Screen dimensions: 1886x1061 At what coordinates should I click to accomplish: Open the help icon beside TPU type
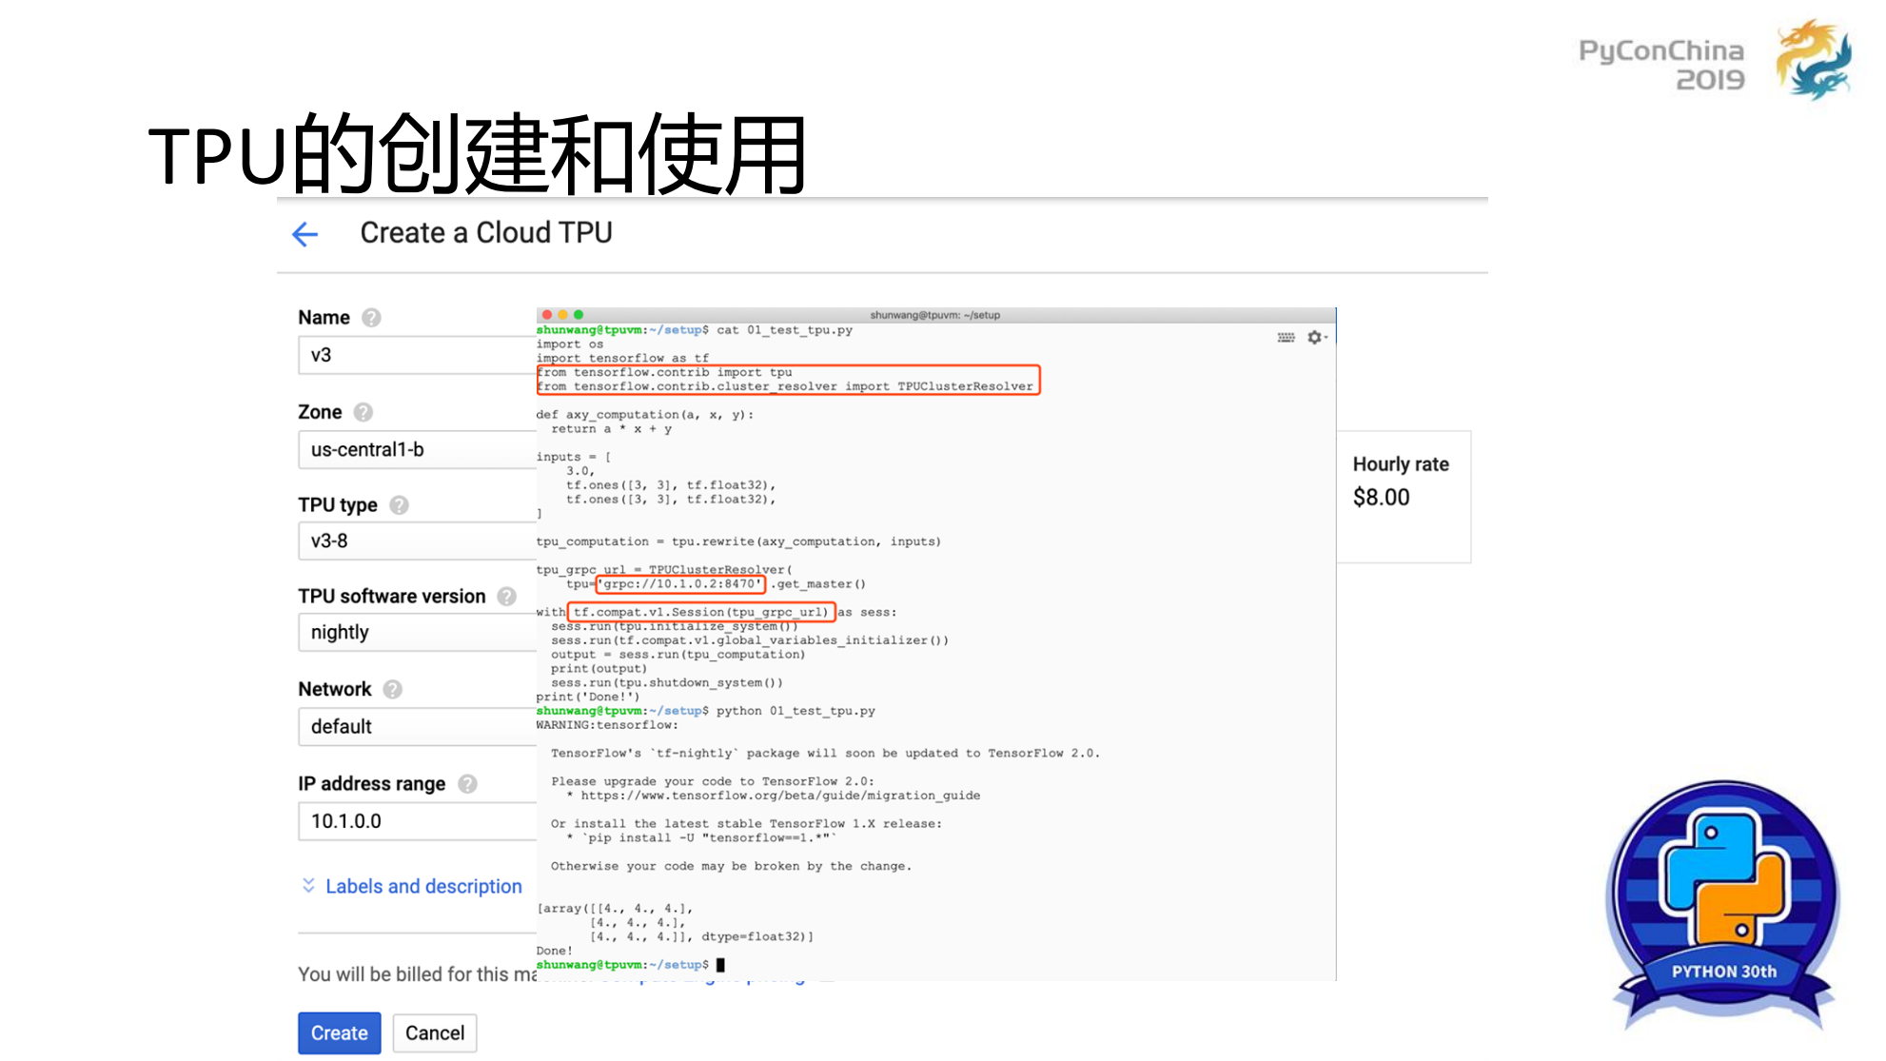401,504
